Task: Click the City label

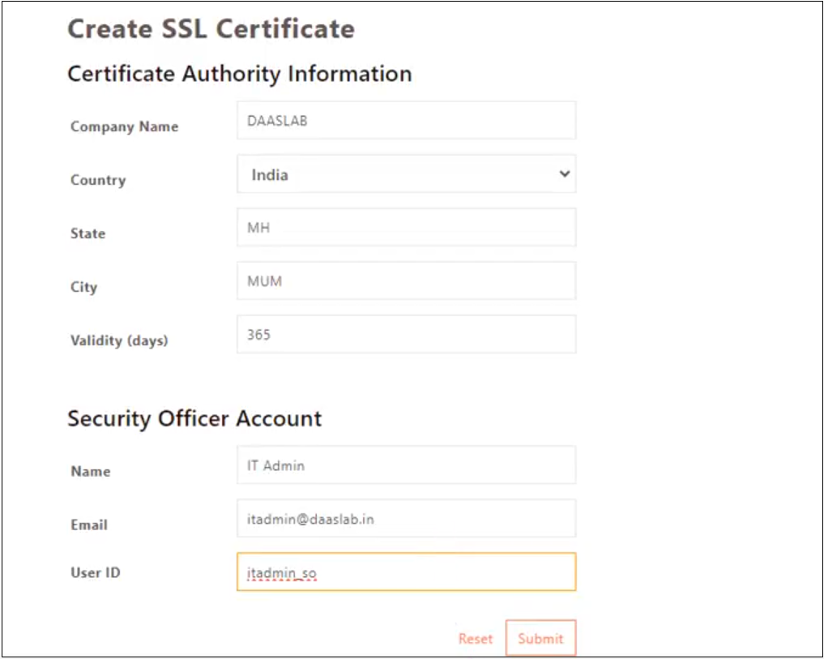Action: (83, 287)
